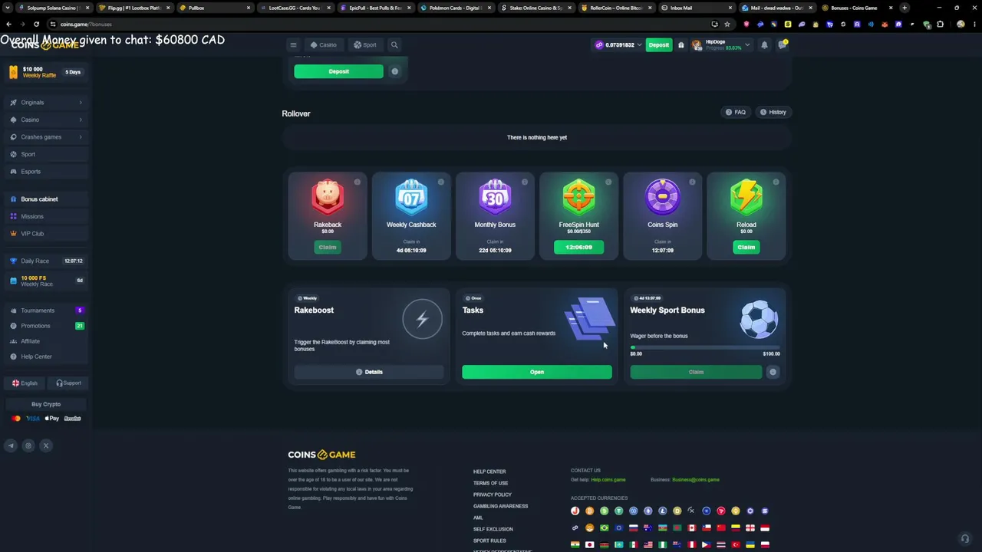Go to Bonus cabinet in the sidebar
The width and height of the screenshot is (982, 552).
point(48,199)
